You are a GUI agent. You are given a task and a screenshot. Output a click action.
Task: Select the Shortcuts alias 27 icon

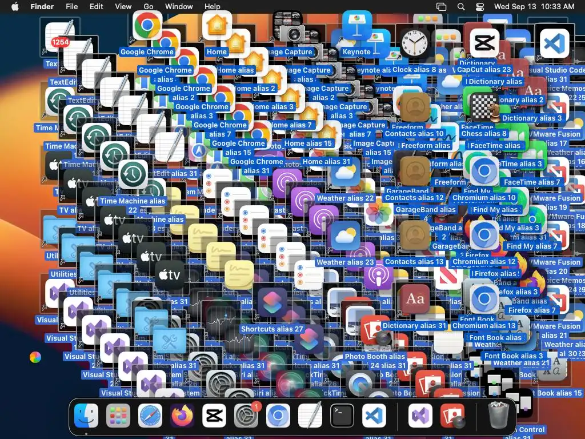point(272,302)
